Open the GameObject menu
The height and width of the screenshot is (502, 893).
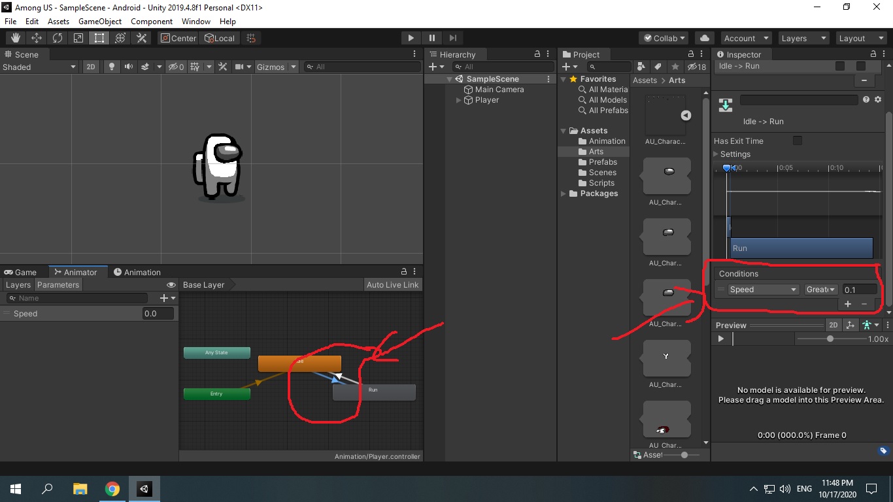100,21
